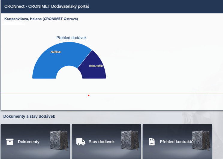Click the Zváženo text label in chart

tap(56, 52)
